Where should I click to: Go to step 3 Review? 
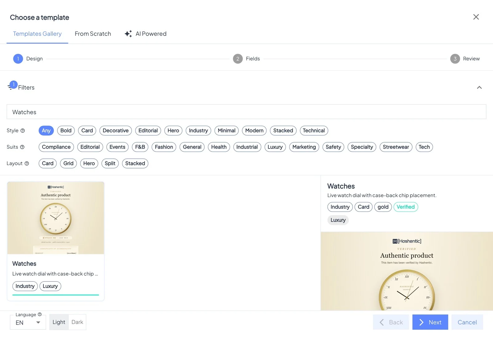pos(465,59)
